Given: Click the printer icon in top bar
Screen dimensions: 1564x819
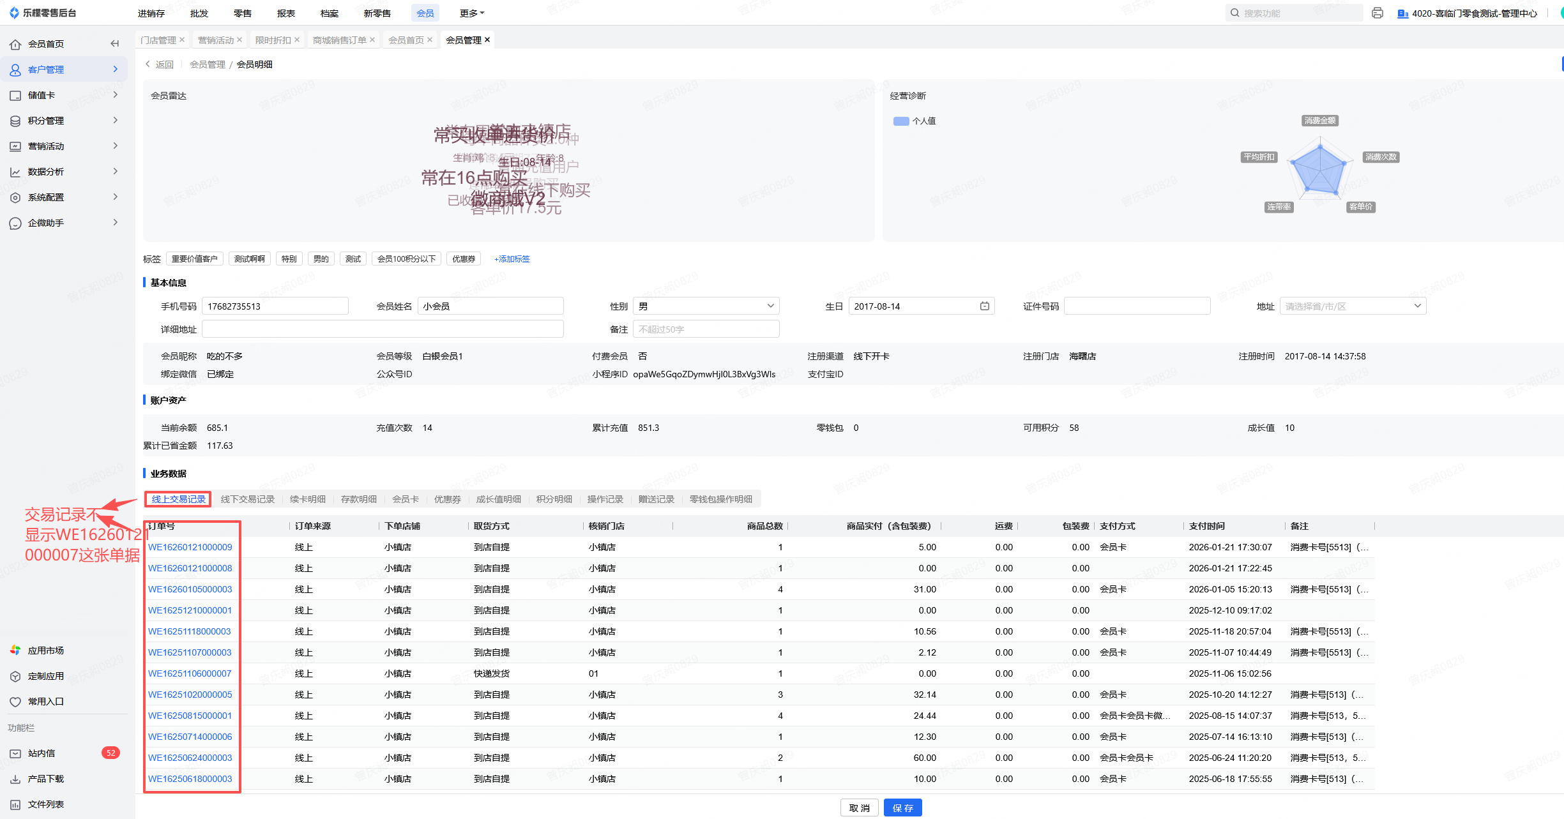Looking at the screenshot, I should (1377, 13).
